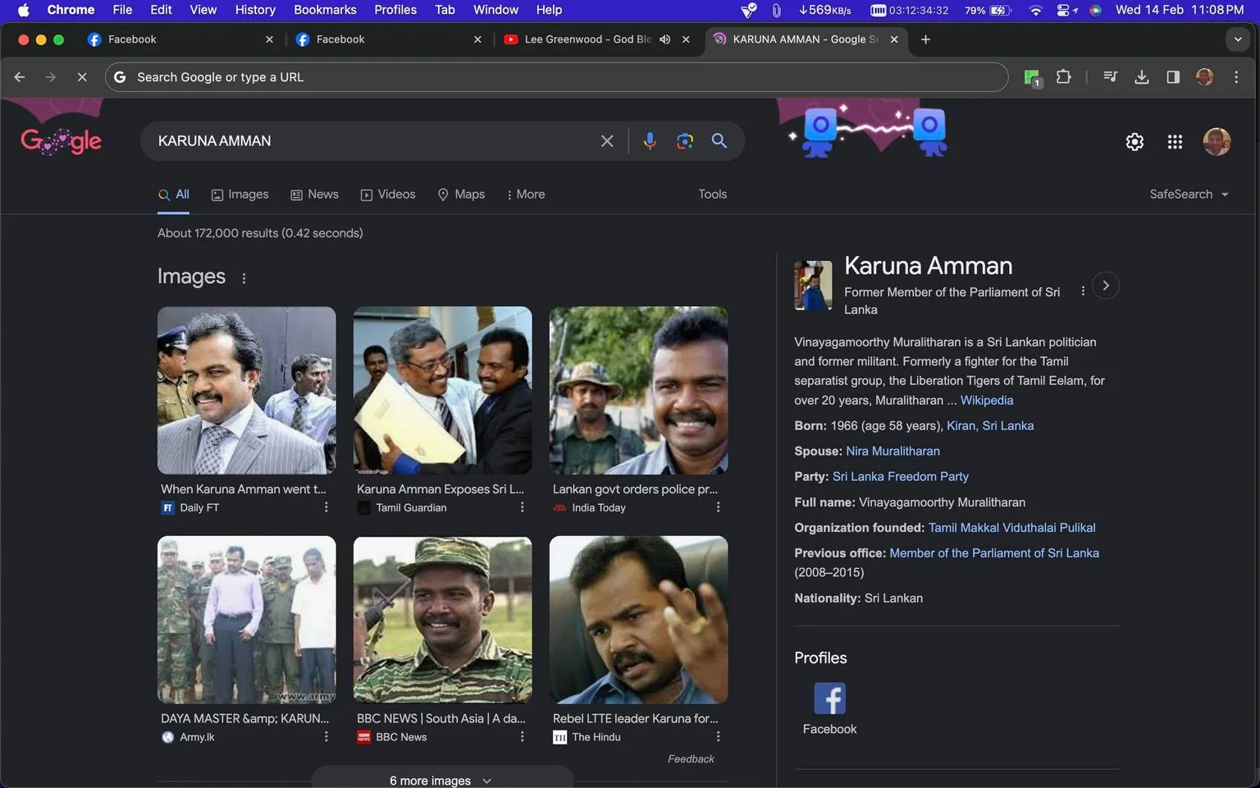1260x788 pixels.
Task: Open the History menu
Action: click(255, 10)
